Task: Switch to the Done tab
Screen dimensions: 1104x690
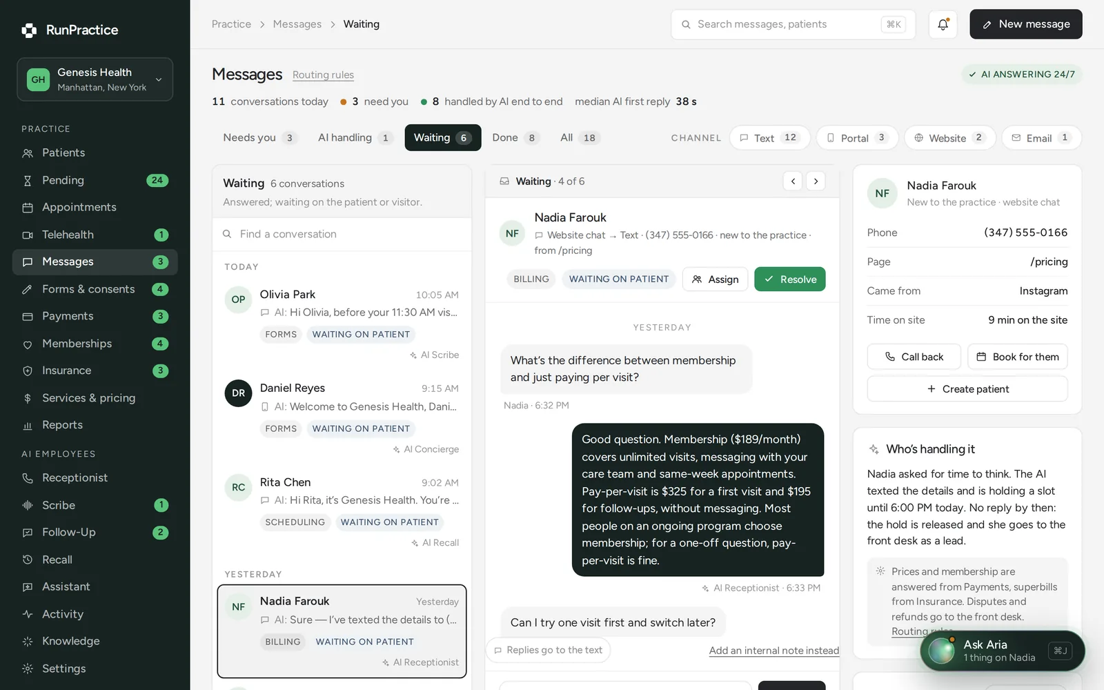Action: [x=515, y=138]
